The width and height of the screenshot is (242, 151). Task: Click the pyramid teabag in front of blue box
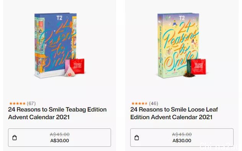point(70,71)
